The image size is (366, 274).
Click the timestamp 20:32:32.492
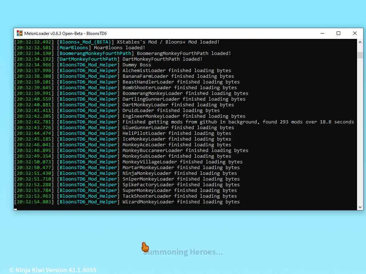click(x=34, y=42)
